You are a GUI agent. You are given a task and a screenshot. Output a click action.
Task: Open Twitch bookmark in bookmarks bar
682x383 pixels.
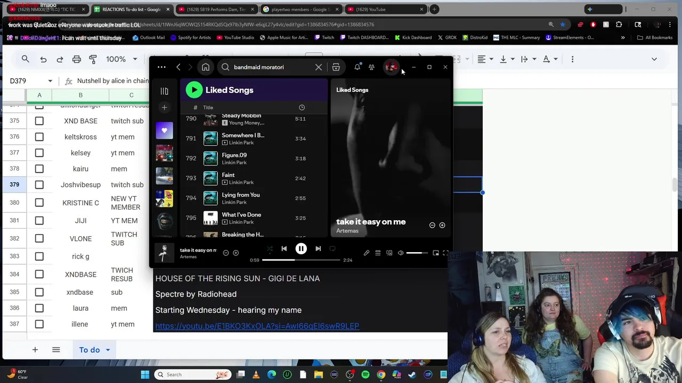(324, 37)
